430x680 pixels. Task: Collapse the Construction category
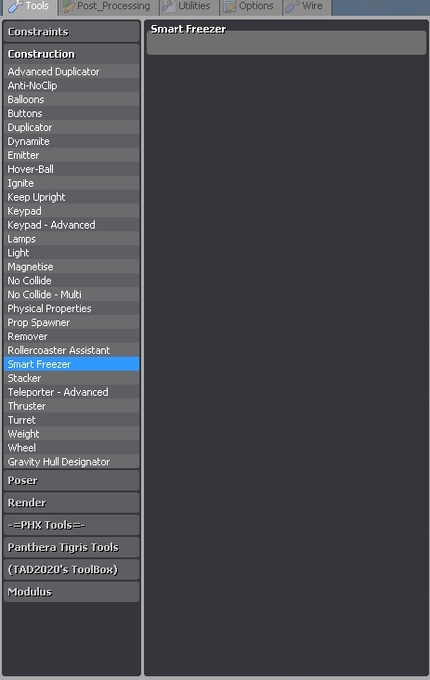tap(72, 54)
